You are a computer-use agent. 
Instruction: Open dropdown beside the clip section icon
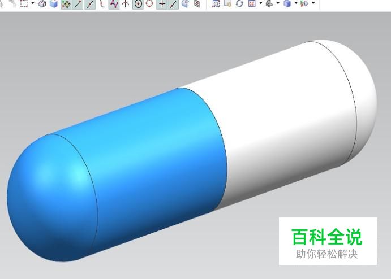313,3
